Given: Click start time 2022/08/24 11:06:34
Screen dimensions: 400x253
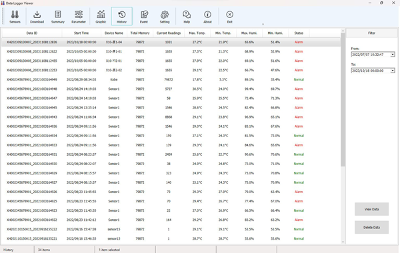Looking at the screenshot, I should point(81,117).
